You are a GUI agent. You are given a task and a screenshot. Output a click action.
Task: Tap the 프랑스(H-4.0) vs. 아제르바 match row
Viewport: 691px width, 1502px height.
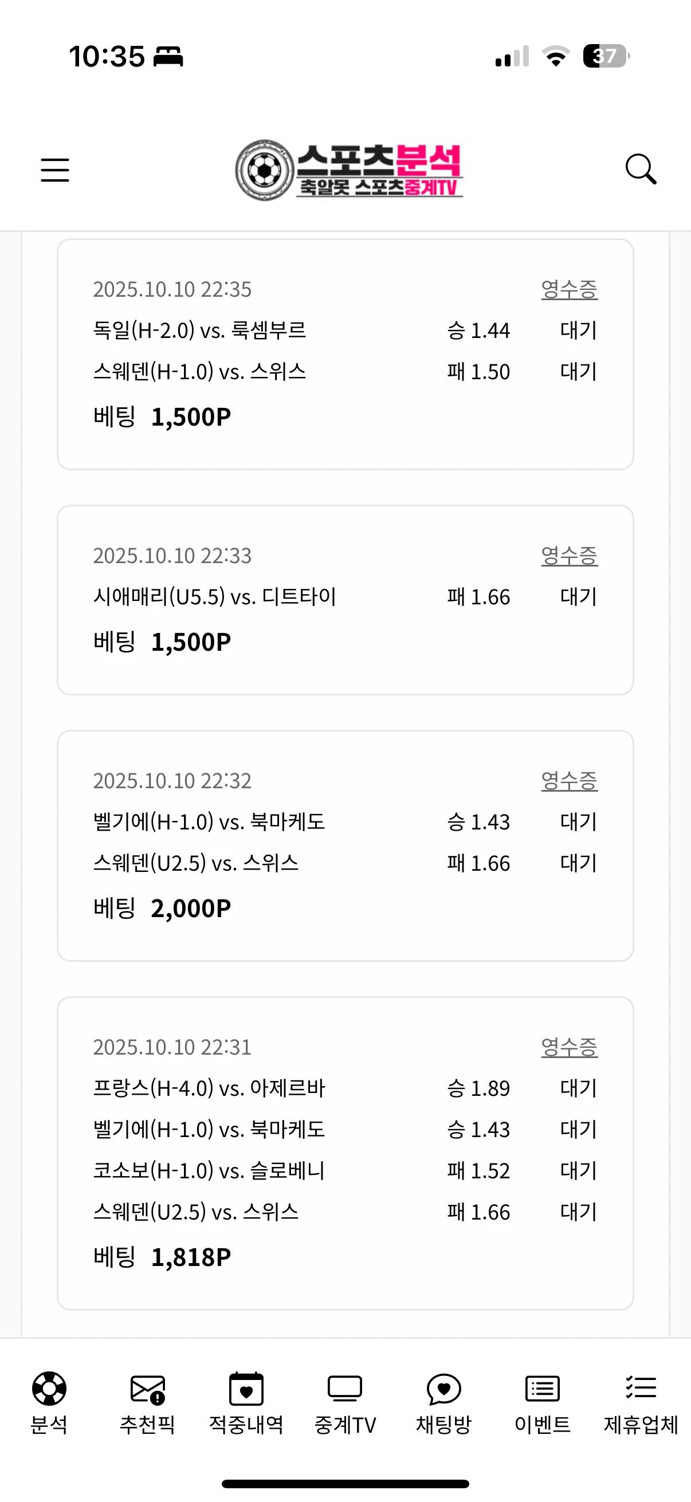209,1088
